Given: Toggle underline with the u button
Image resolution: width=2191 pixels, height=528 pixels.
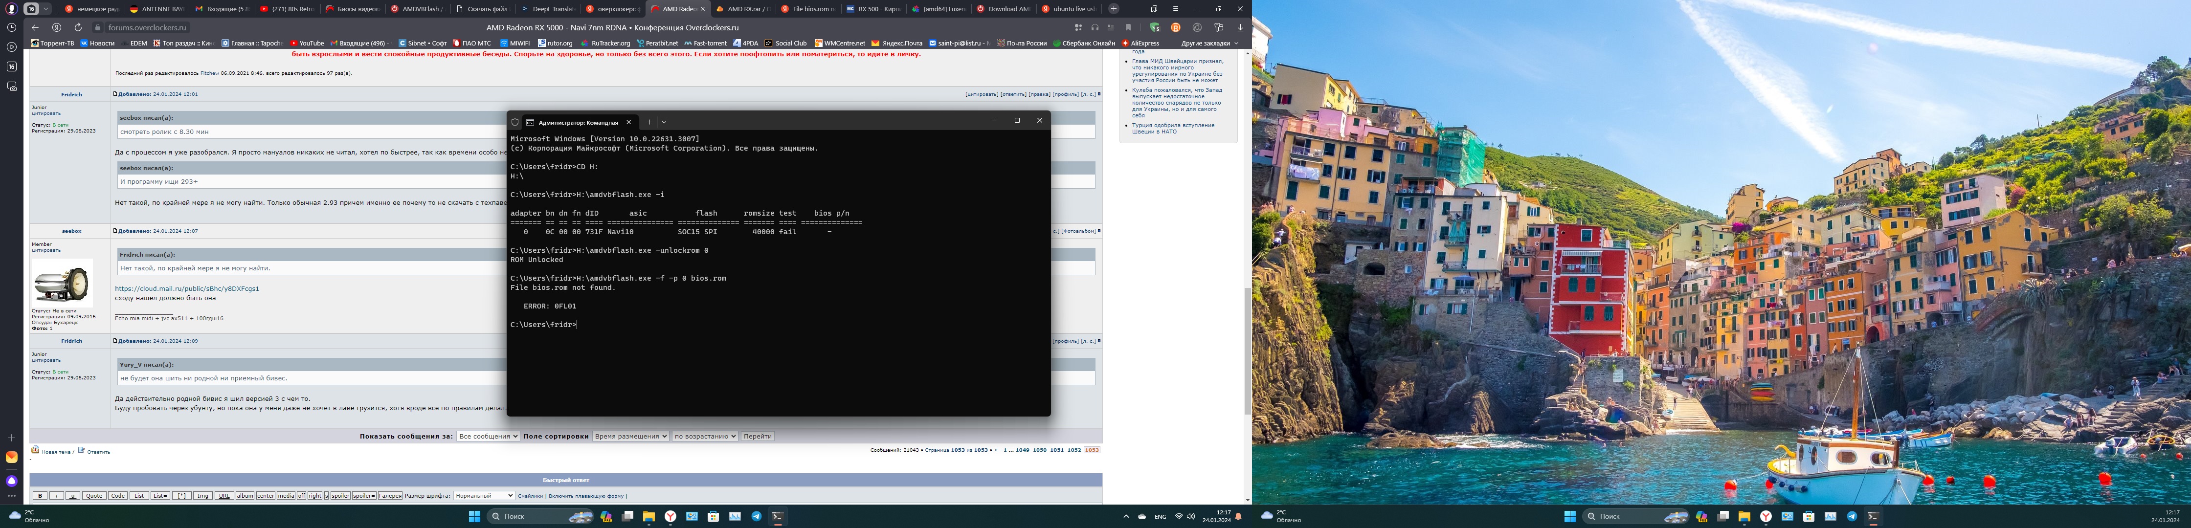Looking at the screenshot, I should point(72,496).
